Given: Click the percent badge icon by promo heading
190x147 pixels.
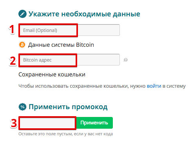Looking at the screenshot, I should pyautogui.click(x=22, y=107).
